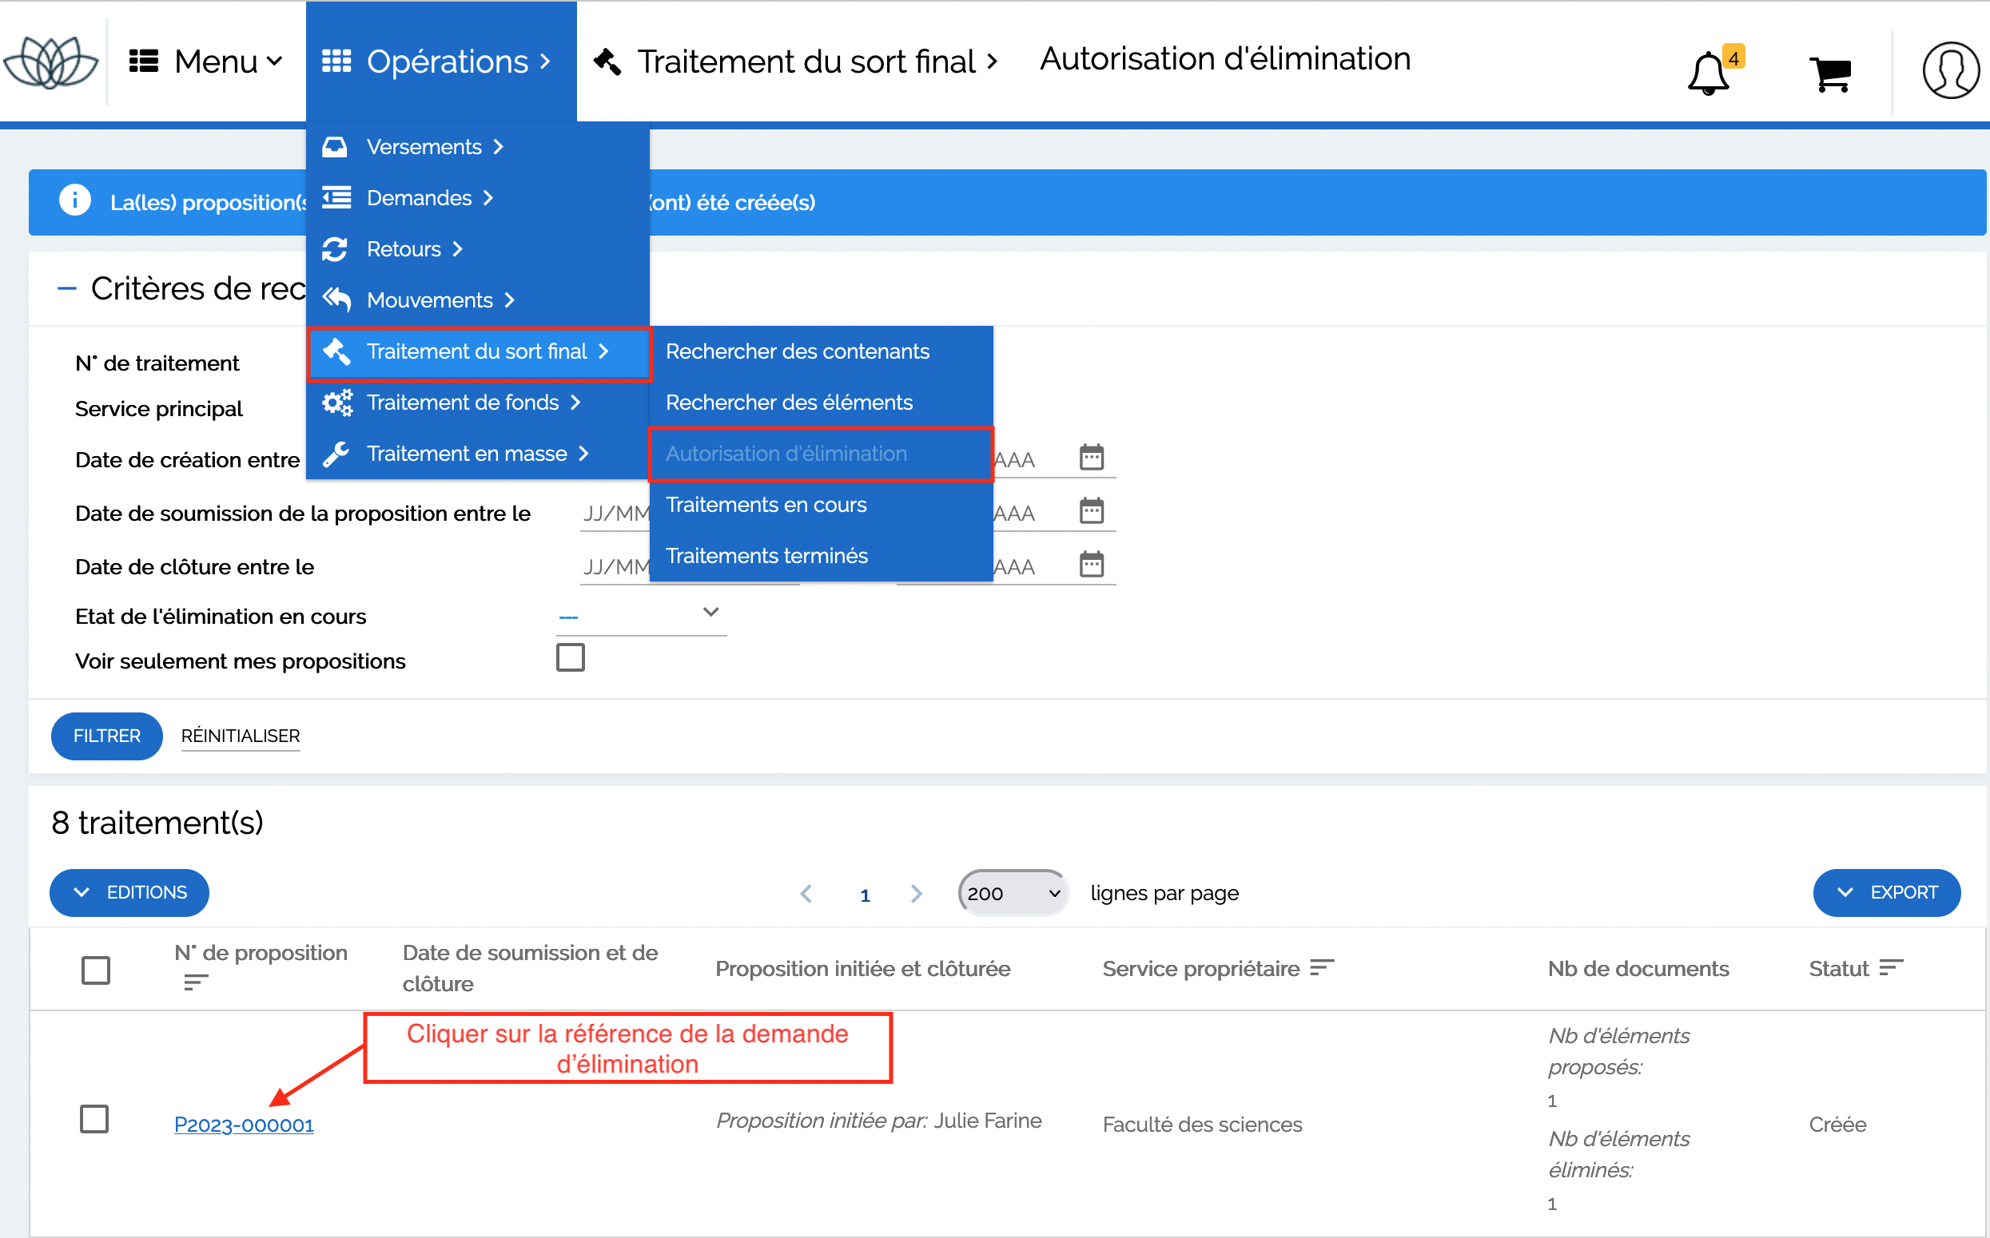Check the P2023-000001 row checkbox
1990x1238 pixels.
click(94, 1119)
